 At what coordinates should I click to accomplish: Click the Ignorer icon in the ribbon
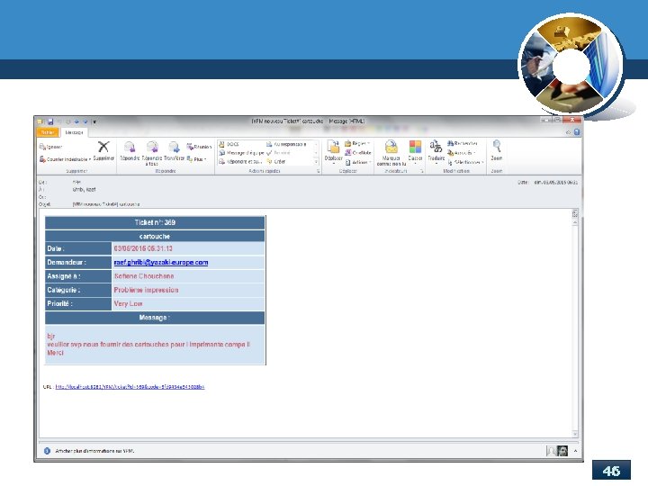(x=42, y=147)
